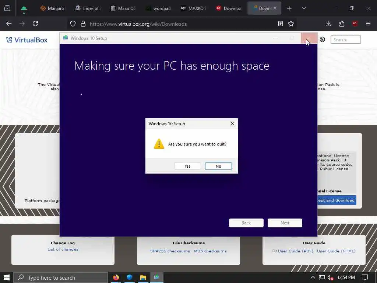
Task: Expand the list all tabs dropdown
Action: point(304,8)
